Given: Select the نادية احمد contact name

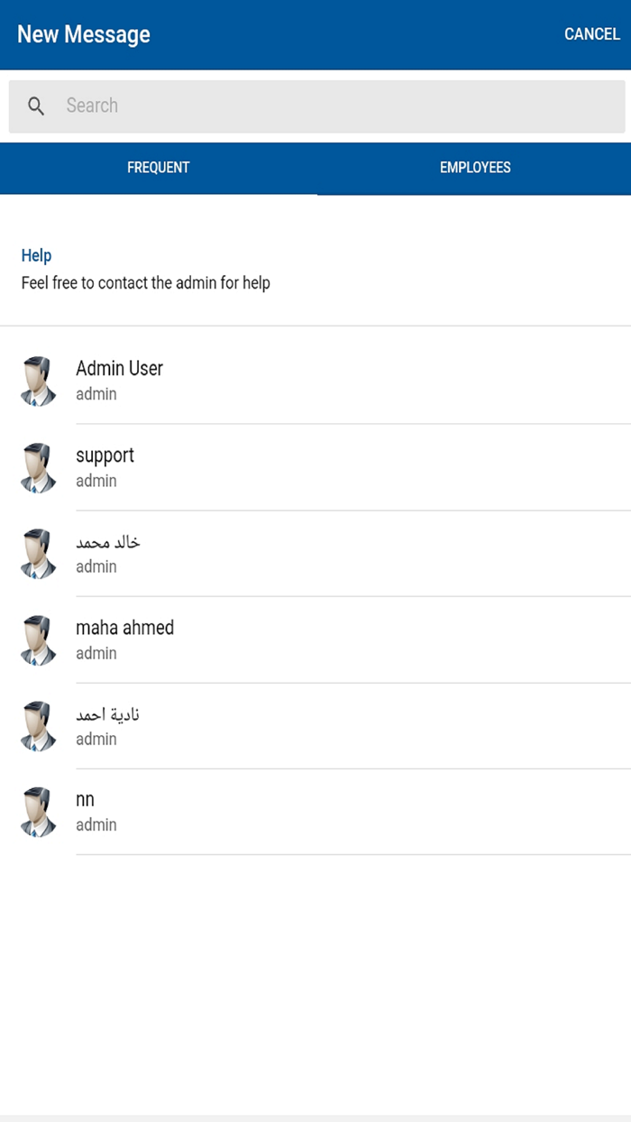Looking at the screenshot, I should point(108,714).
